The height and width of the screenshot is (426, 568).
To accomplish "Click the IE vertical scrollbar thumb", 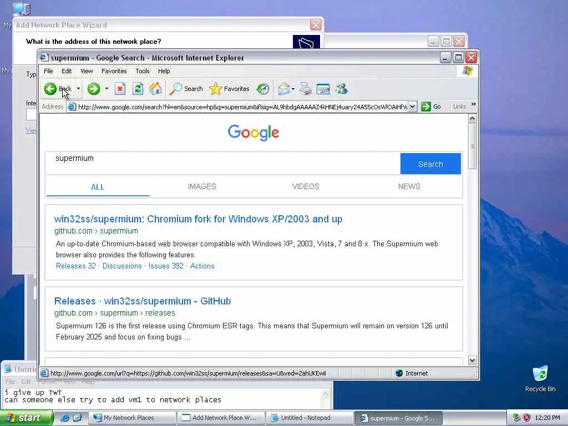I will 473,146.
